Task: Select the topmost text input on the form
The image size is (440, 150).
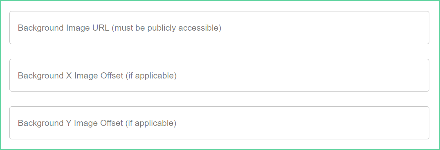Action: (x=219, y=27)
